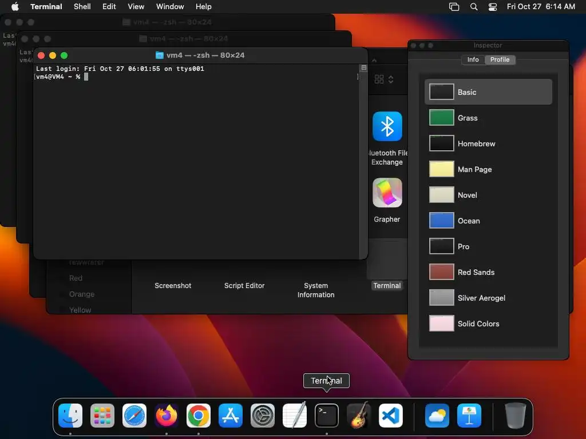Open the View menu

tap(136, 7)
